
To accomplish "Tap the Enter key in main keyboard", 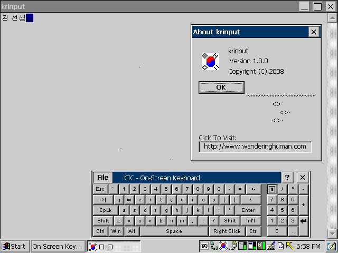I will 248,210.
